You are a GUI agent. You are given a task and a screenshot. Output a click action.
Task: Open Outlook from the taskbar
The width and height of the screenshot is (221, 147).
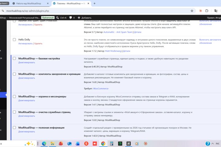(69, 144)
